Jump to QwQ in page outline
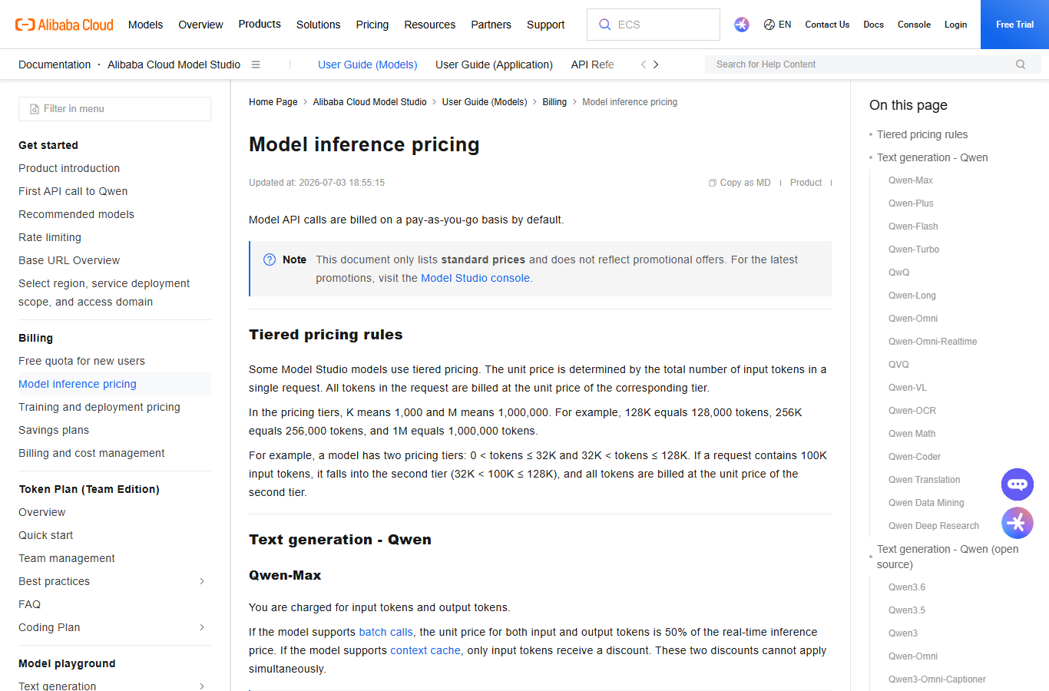 (898, 273)
